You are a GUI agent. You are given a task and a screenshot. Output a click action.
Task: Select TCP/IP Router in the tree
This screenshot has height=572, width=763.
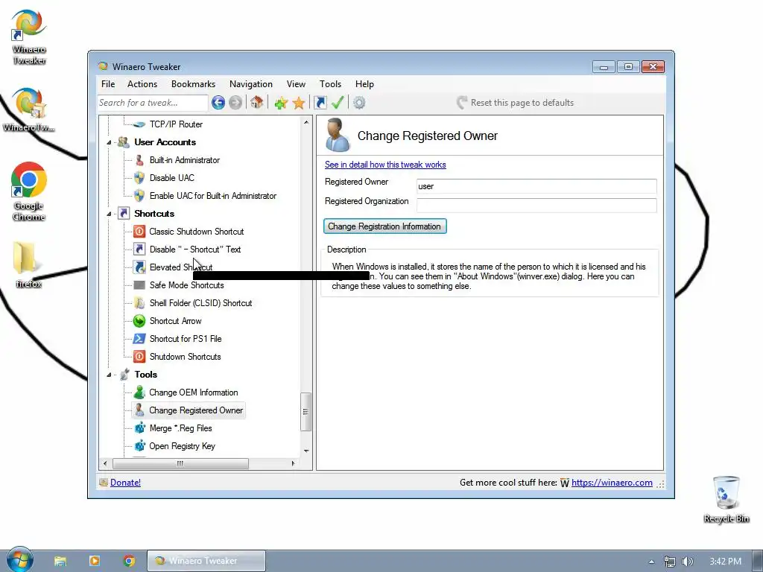coord(176,124)
